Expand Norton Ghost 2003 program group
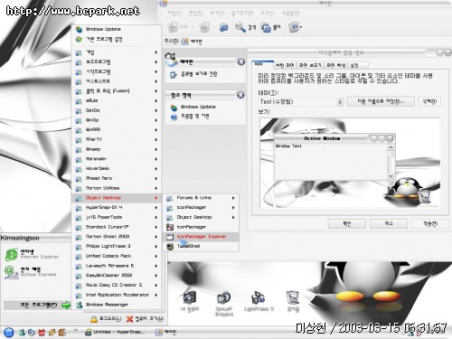The width and height of the screenshot is (452, 339). (116, 237)
